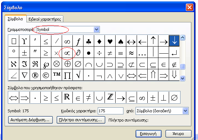Pick recently used double-struck ℤ symbol
The height and width of the screenshot is (140, 198).
pyautogui.click(x=110, y=97)
